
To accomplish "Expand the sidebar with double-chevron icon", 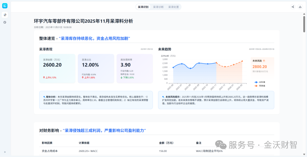I will [x=5, y=152].
